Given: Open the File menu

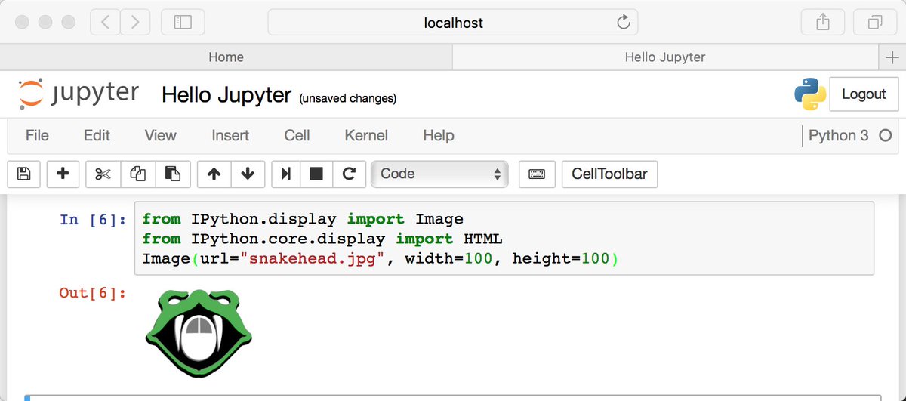Looking at the screenshot, I should 37,136.
